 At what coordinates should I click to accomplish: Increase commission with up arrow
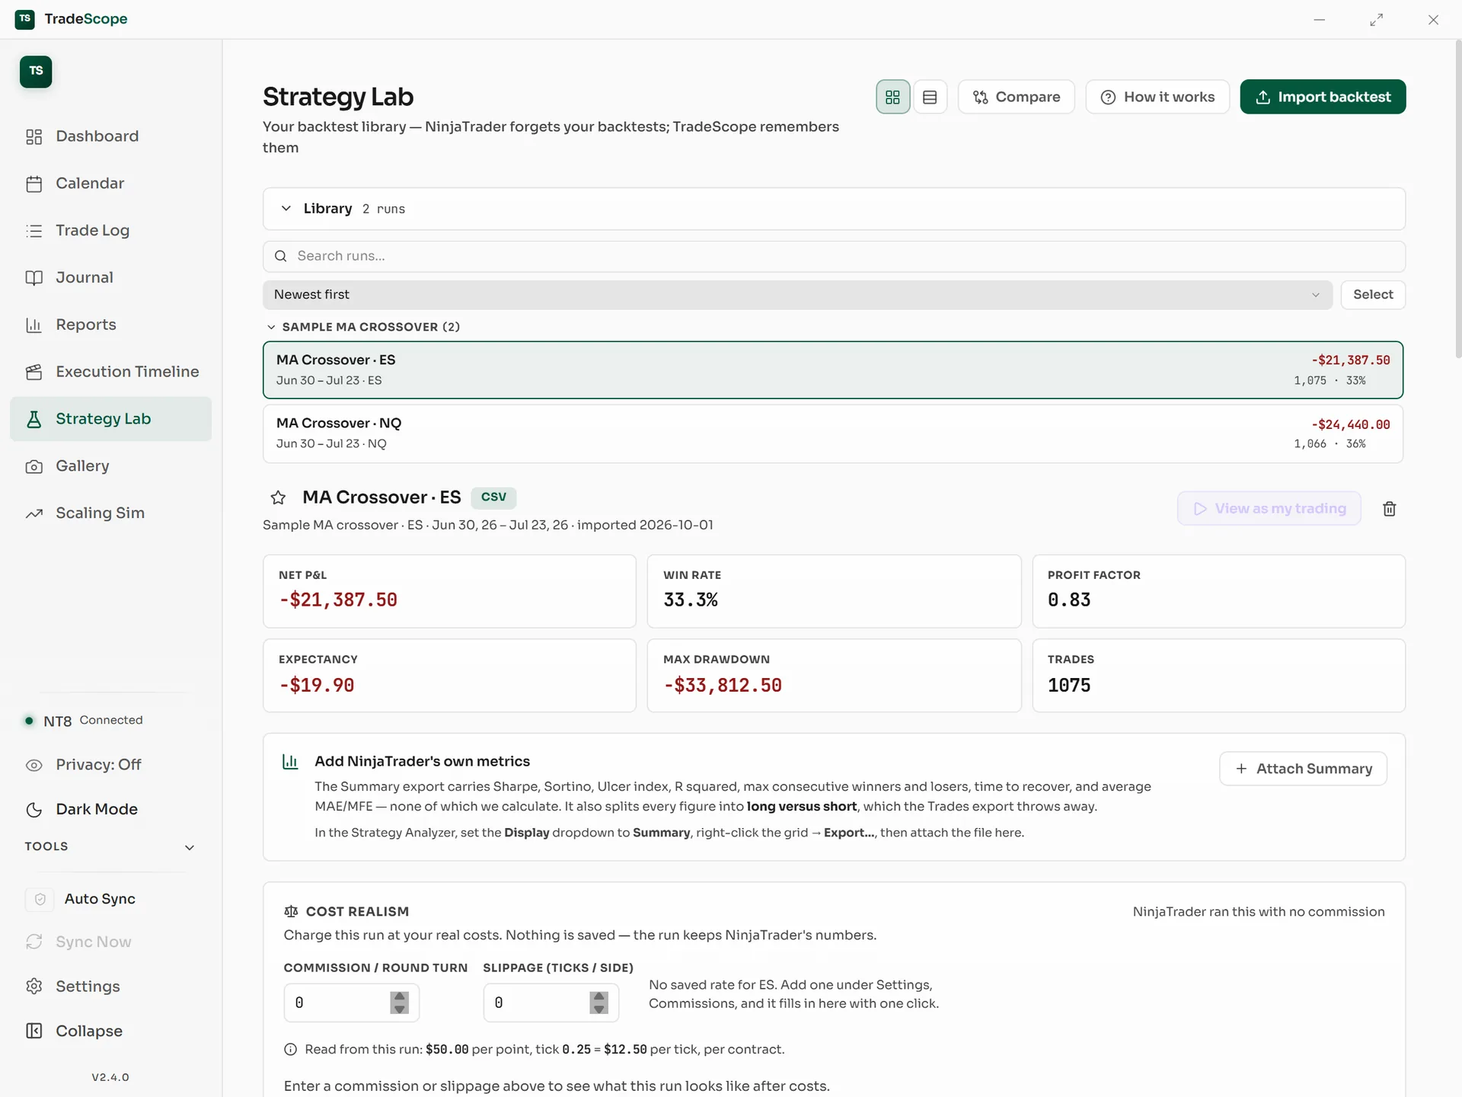[x=399, y=996]
